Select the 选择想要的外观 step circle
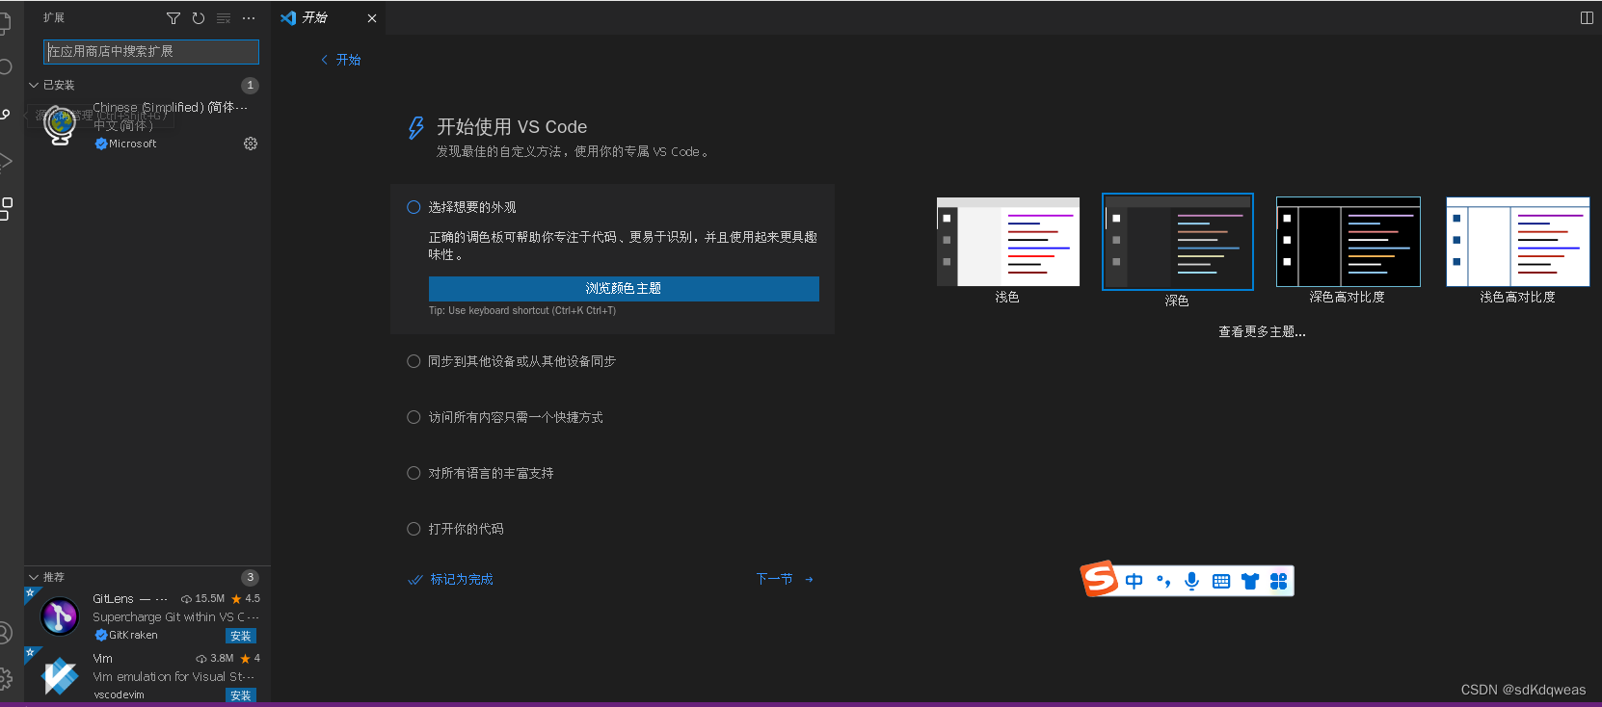Screen dimensions: 1602x707 414,207
